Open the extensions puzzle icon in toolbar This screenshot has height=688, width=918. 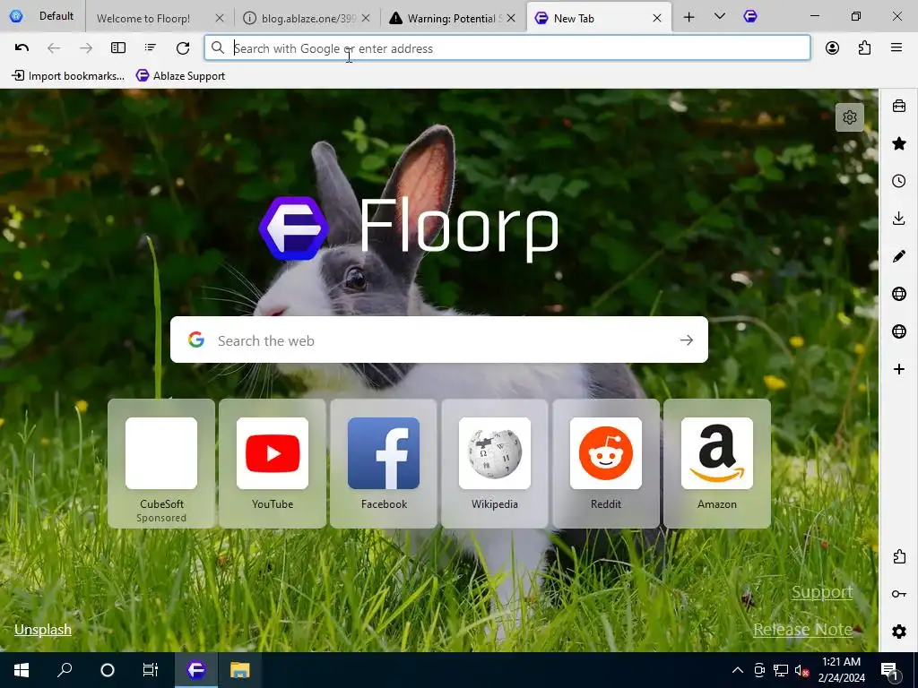click(x=864, y=48)
